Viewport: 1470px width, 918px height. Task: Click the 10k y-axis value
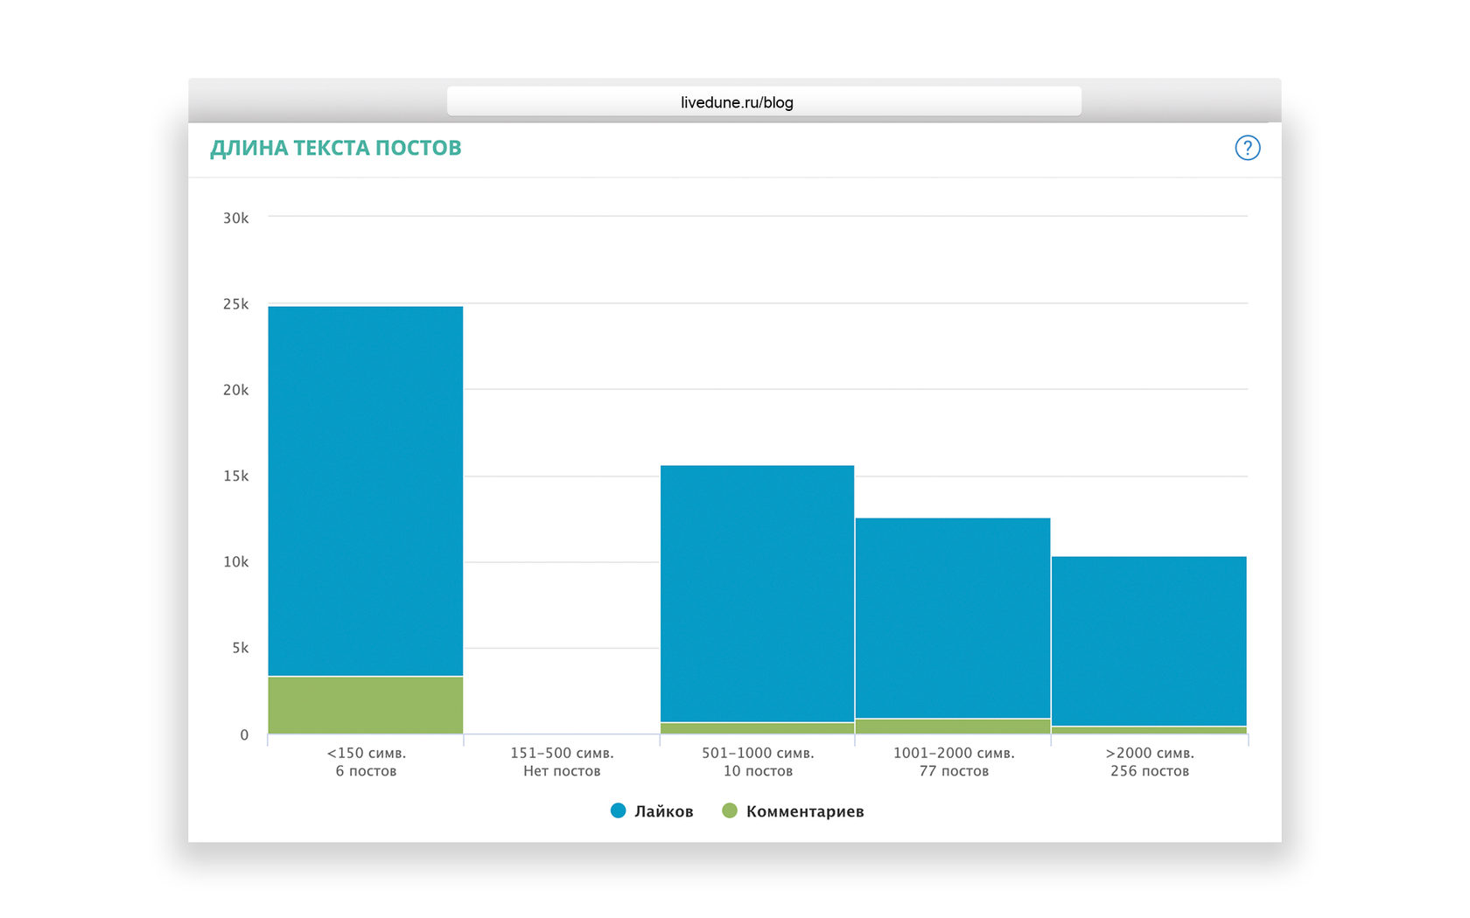coord(235,562)
